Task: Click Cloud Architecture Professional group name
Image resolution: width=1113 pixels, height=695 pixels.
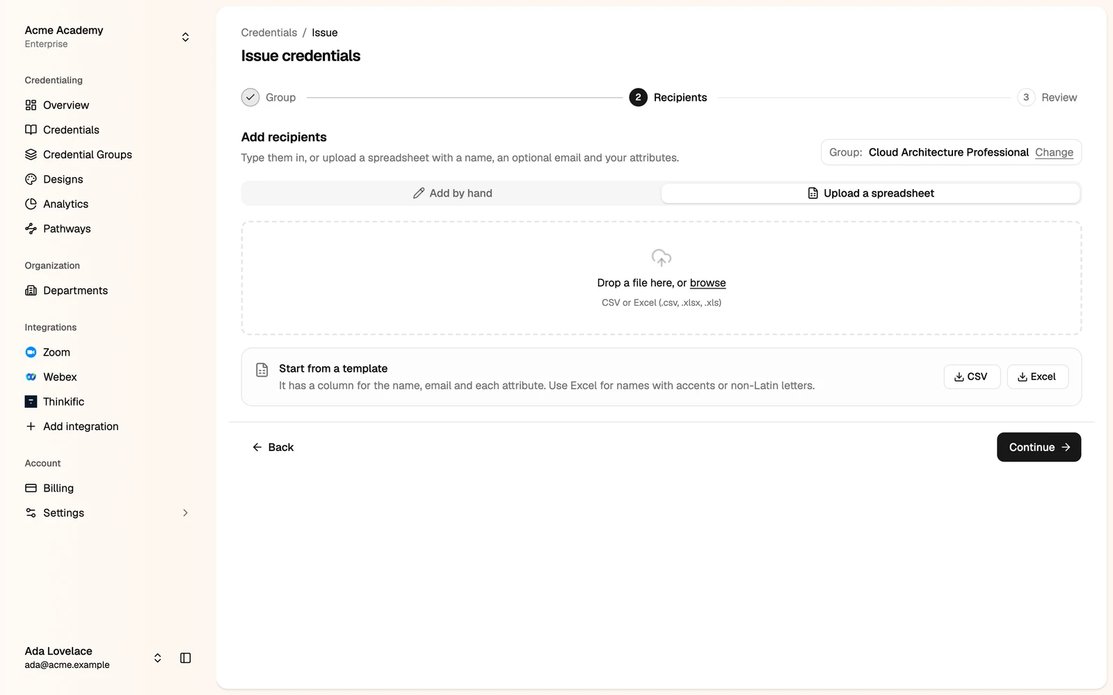Action: [x=948, y=152]
